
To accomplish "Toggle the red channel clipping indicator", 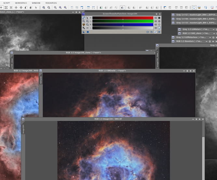I will 156,18.
